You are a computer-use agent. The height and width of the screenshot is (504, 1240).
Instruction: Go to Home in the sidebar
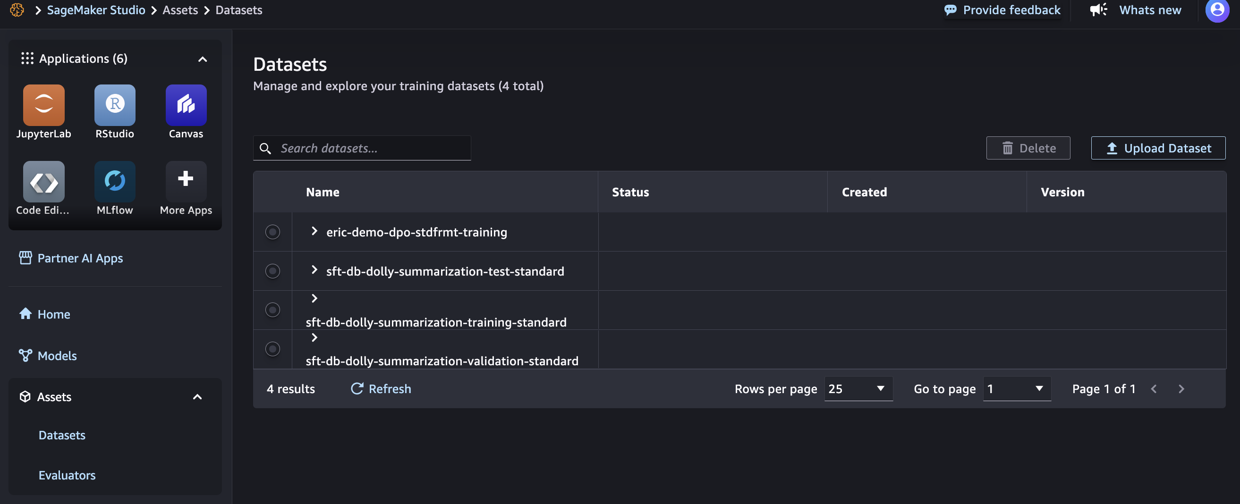54,314
